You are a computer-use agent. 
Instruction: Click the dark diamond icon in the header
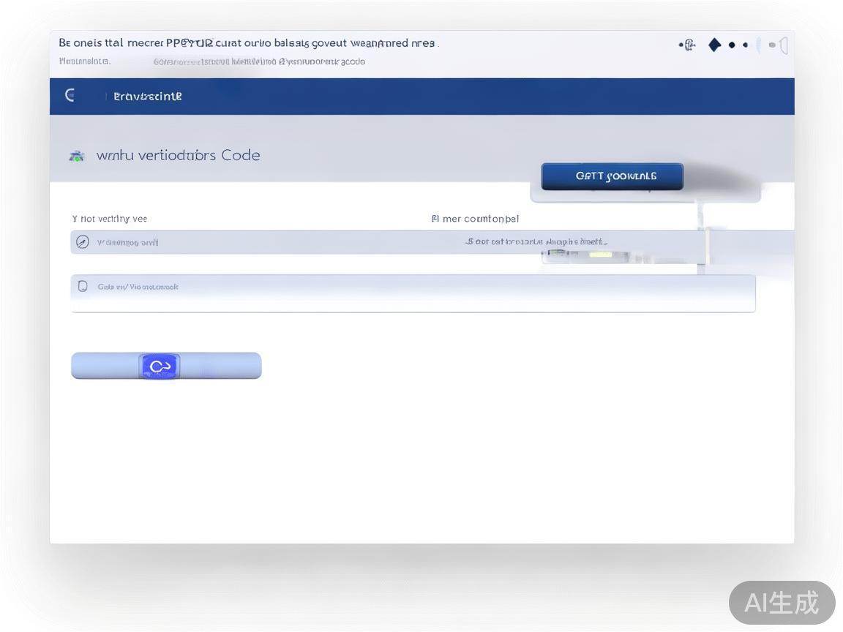coord(714,45)
